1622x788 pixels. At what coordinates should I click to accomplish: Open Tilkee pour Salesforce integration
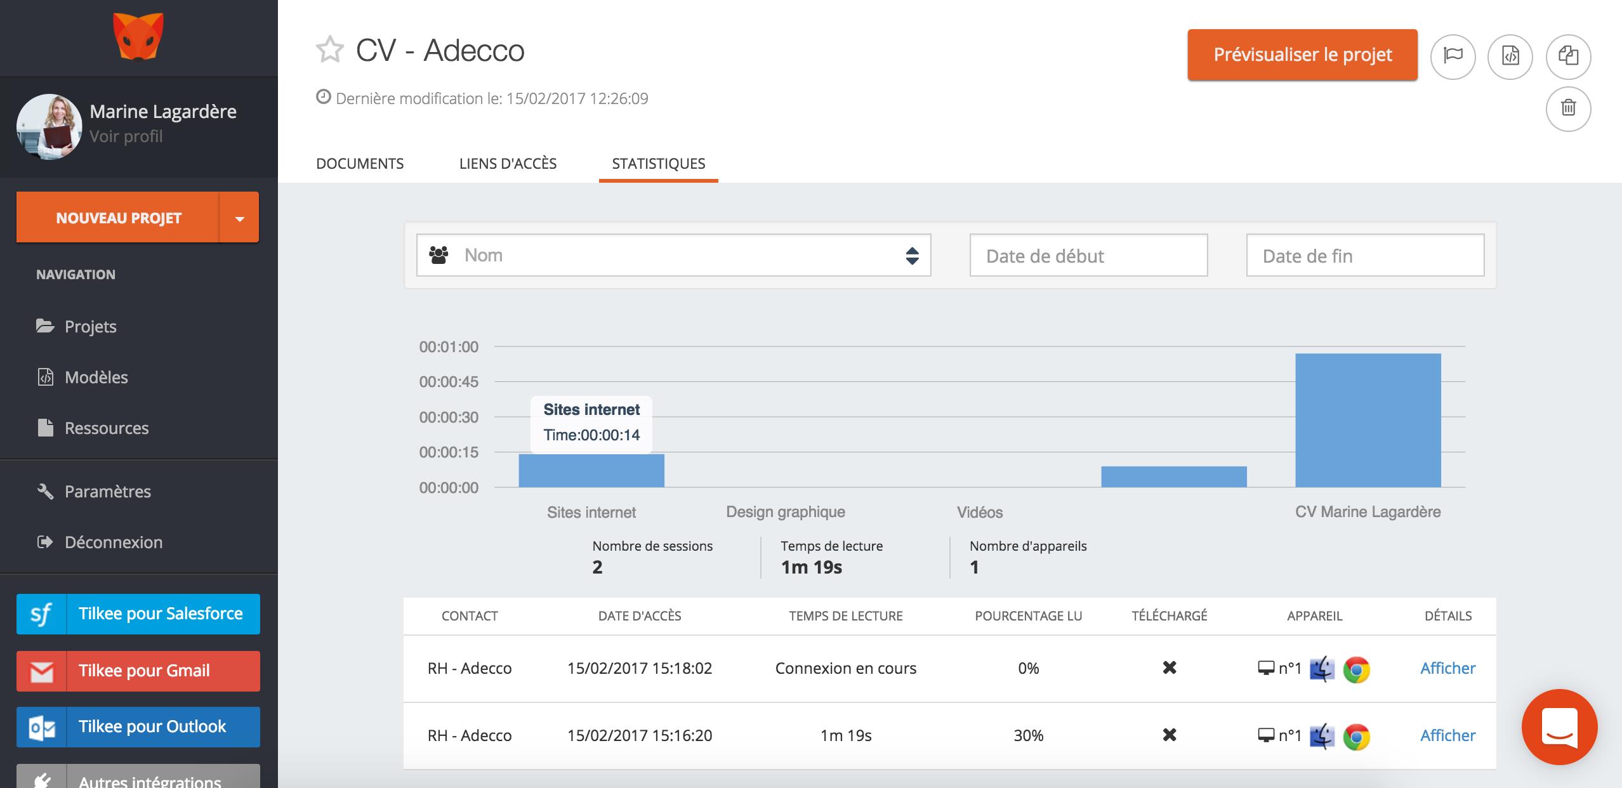(138, 614)
